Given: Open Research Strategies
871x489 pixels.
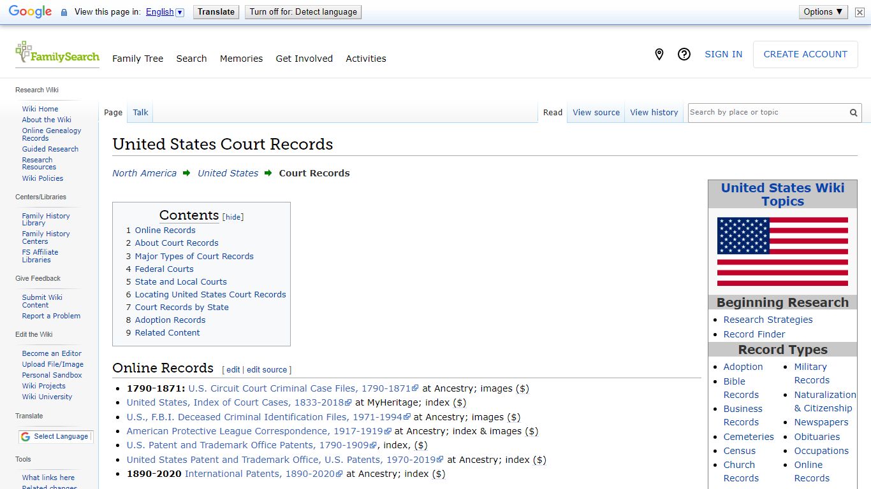Looking at the screenshot, I should tap(768, 320).
